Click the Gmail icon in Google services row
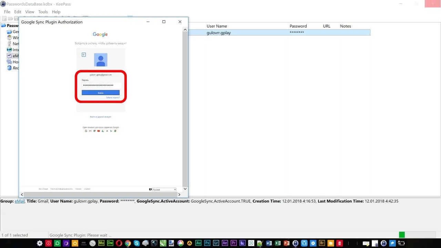 point(90,131)
